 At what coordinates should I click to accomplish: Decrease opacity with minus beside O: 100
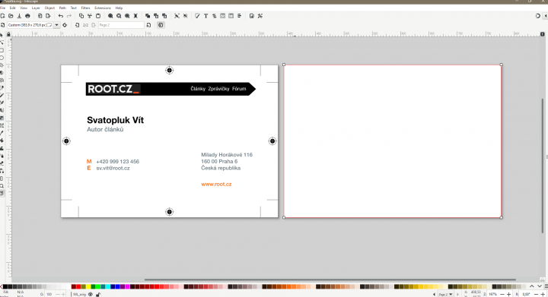[x=58, y=295]
